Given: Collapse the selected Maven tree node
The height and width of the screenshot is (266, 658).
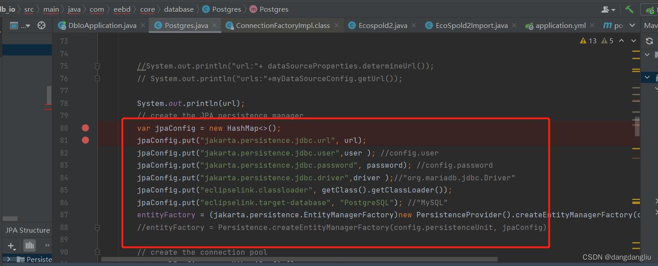Looking at the screenshot, I should click(x=647, y=78).
